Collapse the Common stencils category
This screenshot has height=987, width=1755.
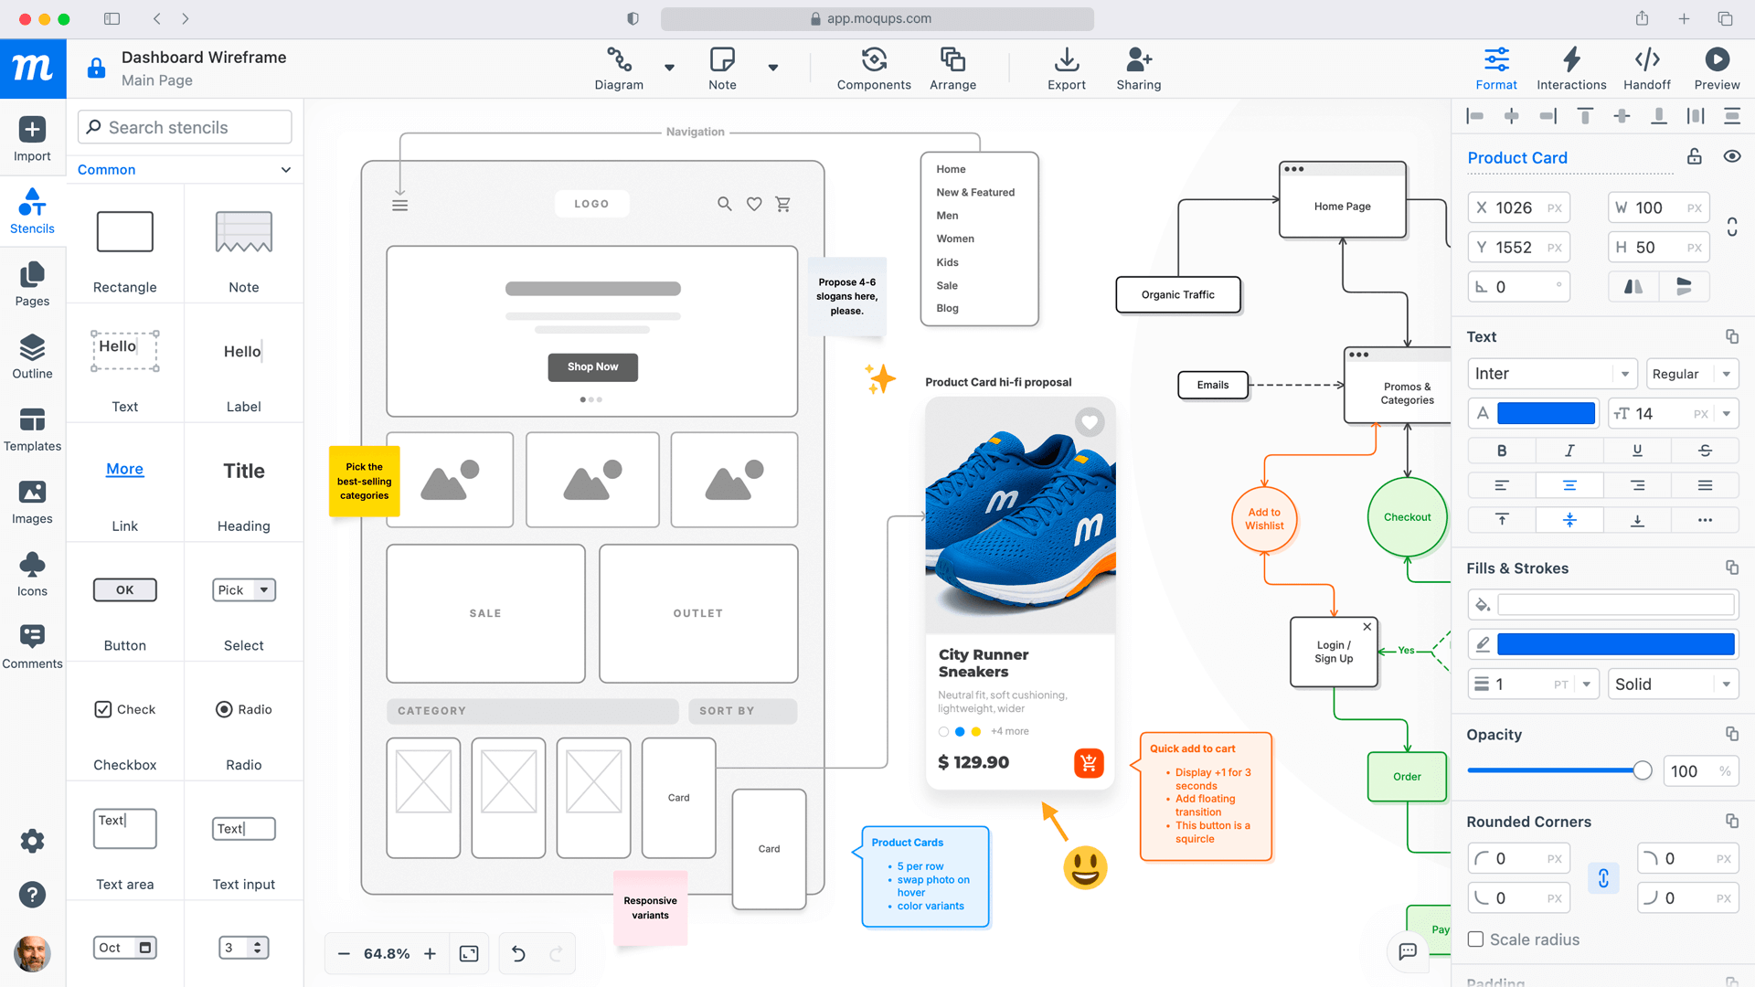[284, 169]
